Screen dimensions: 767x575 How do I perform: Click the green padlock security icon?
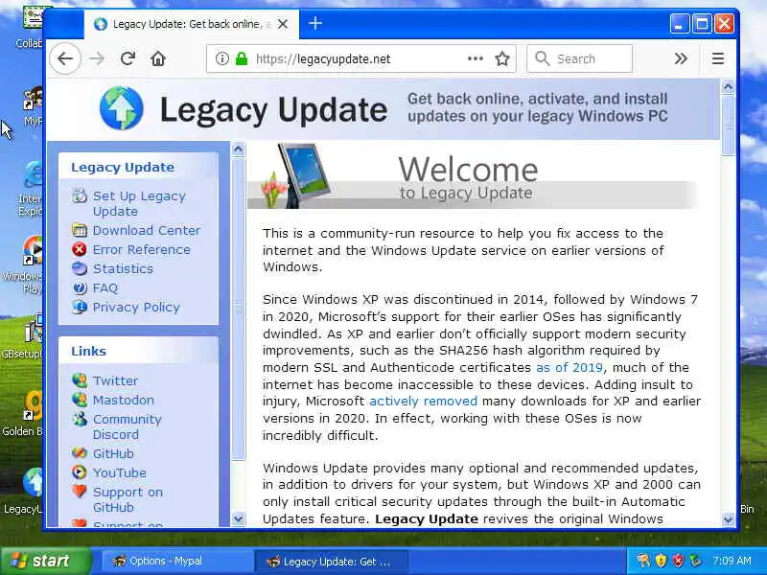242,59
